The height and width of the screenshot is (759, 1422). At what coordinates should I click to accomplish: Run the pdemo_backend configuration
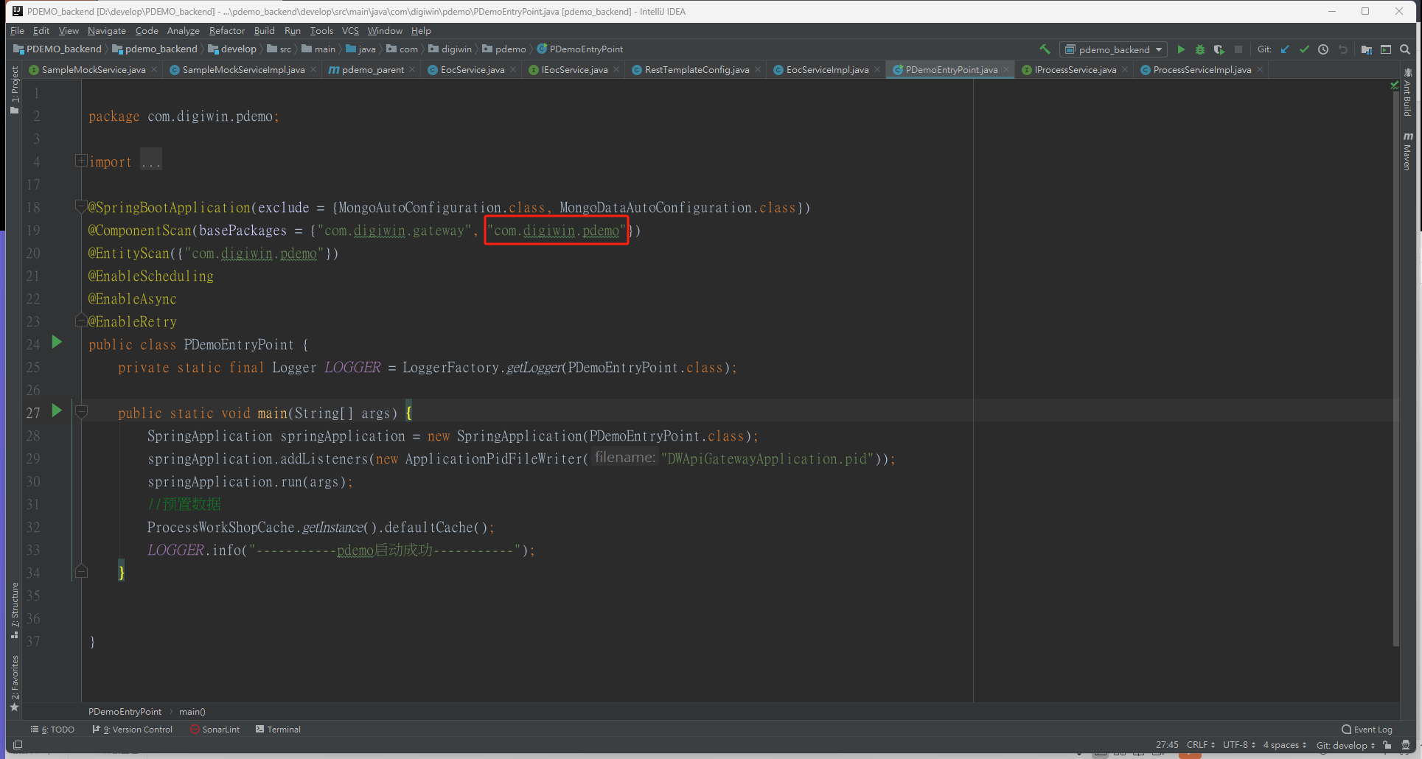click(1181, 49)
